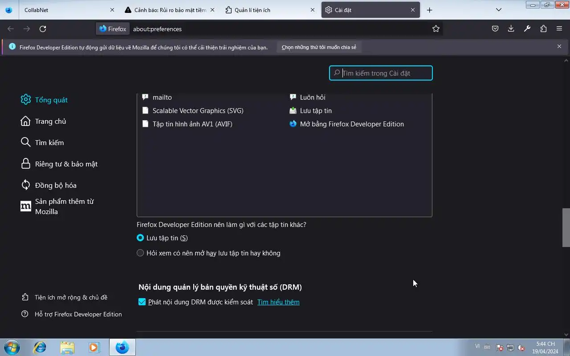The height and width of the screenshot is (356, 570).
Task: Select Lưu tập tin (S) radio option
Action: [x=140, y=238]
